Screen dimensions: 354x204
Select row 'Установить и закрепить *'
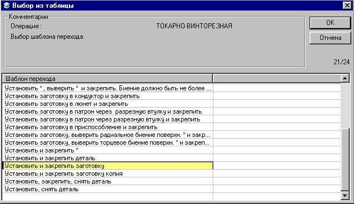(107, 150)
